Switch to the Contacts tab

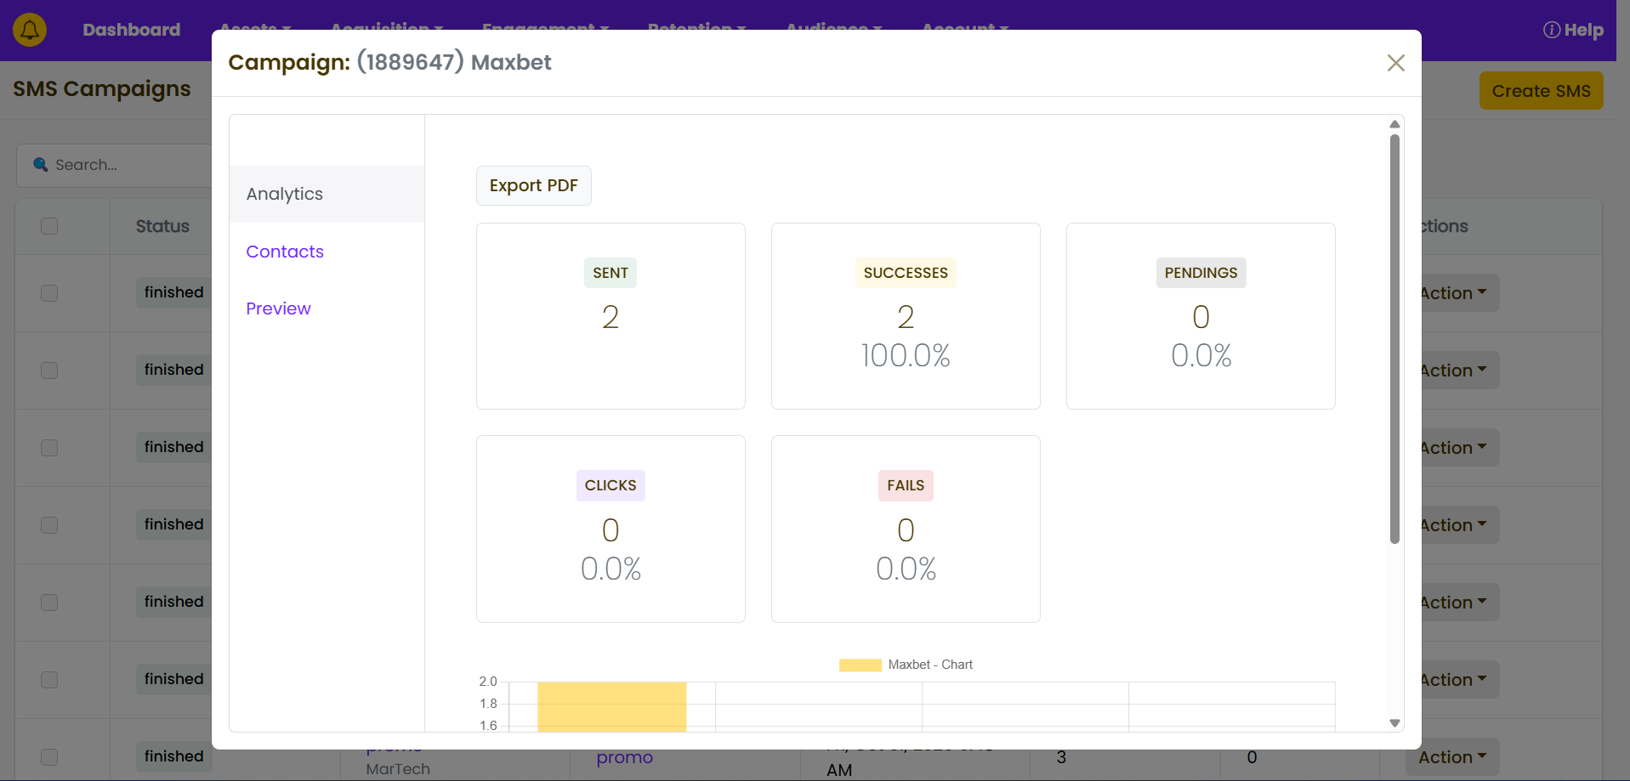(285, 252)
